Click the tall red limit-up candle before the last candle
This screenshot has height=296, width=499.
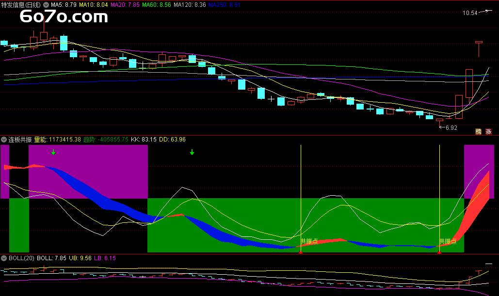coord(469,83)
